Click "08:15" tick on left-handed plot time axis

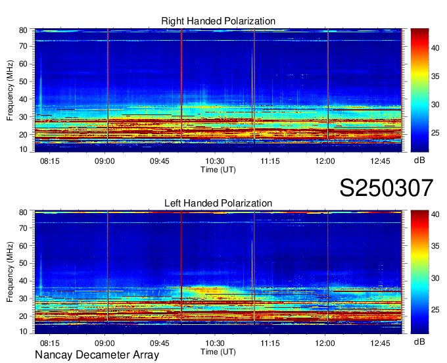[49, 343]
